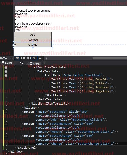Collapse the ButtonAdd element code block
The height and width of the screenshot is (155, 127).
6,112
